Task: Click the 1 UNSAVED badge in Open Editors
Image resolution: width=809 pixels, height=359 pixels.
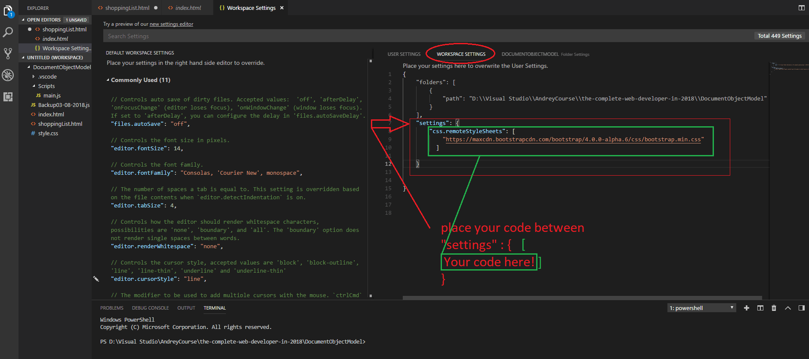Action: click(x=76, y=20)
